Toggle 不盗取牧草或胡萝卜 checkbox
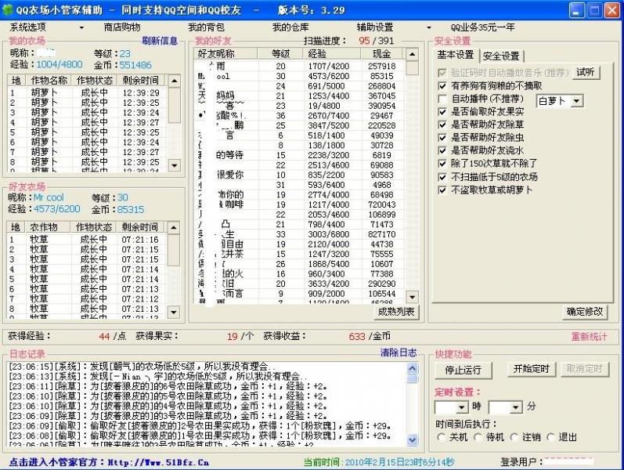This screenshot has width=624, height=470. (x=442, y=190)
